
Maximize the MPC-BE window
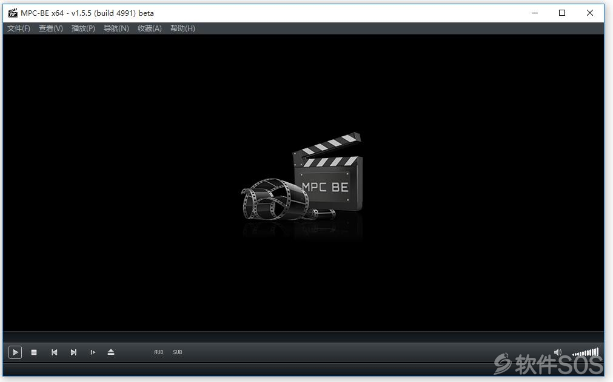pos(562,13)
